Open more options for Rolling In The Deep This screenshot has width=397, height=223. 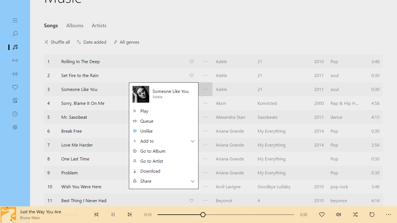(x=205, y=61)
